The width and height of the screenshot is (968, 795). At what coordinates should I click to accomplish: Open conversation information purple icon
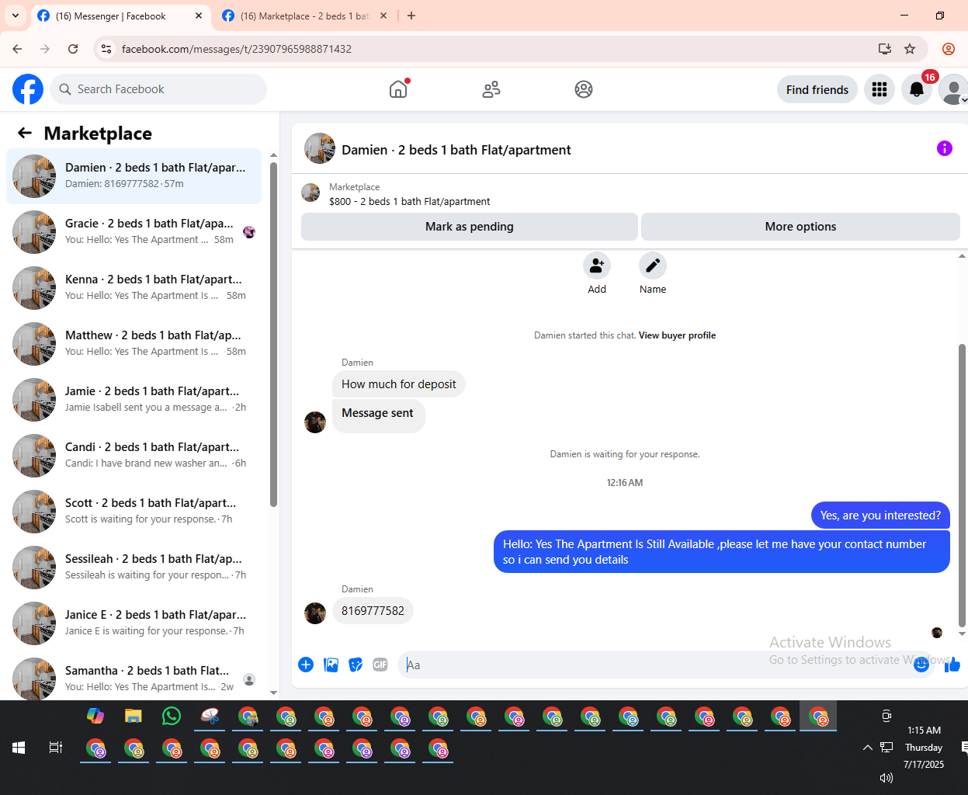[945, 148]
